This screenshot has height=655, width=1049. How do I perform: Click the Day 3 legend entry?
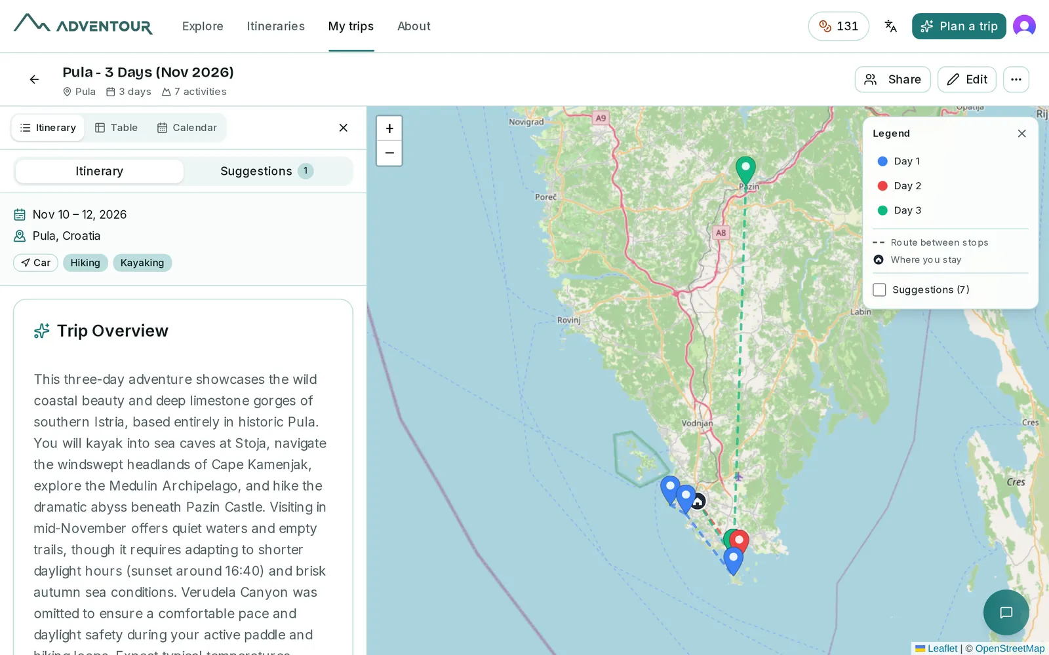[900, 210]
